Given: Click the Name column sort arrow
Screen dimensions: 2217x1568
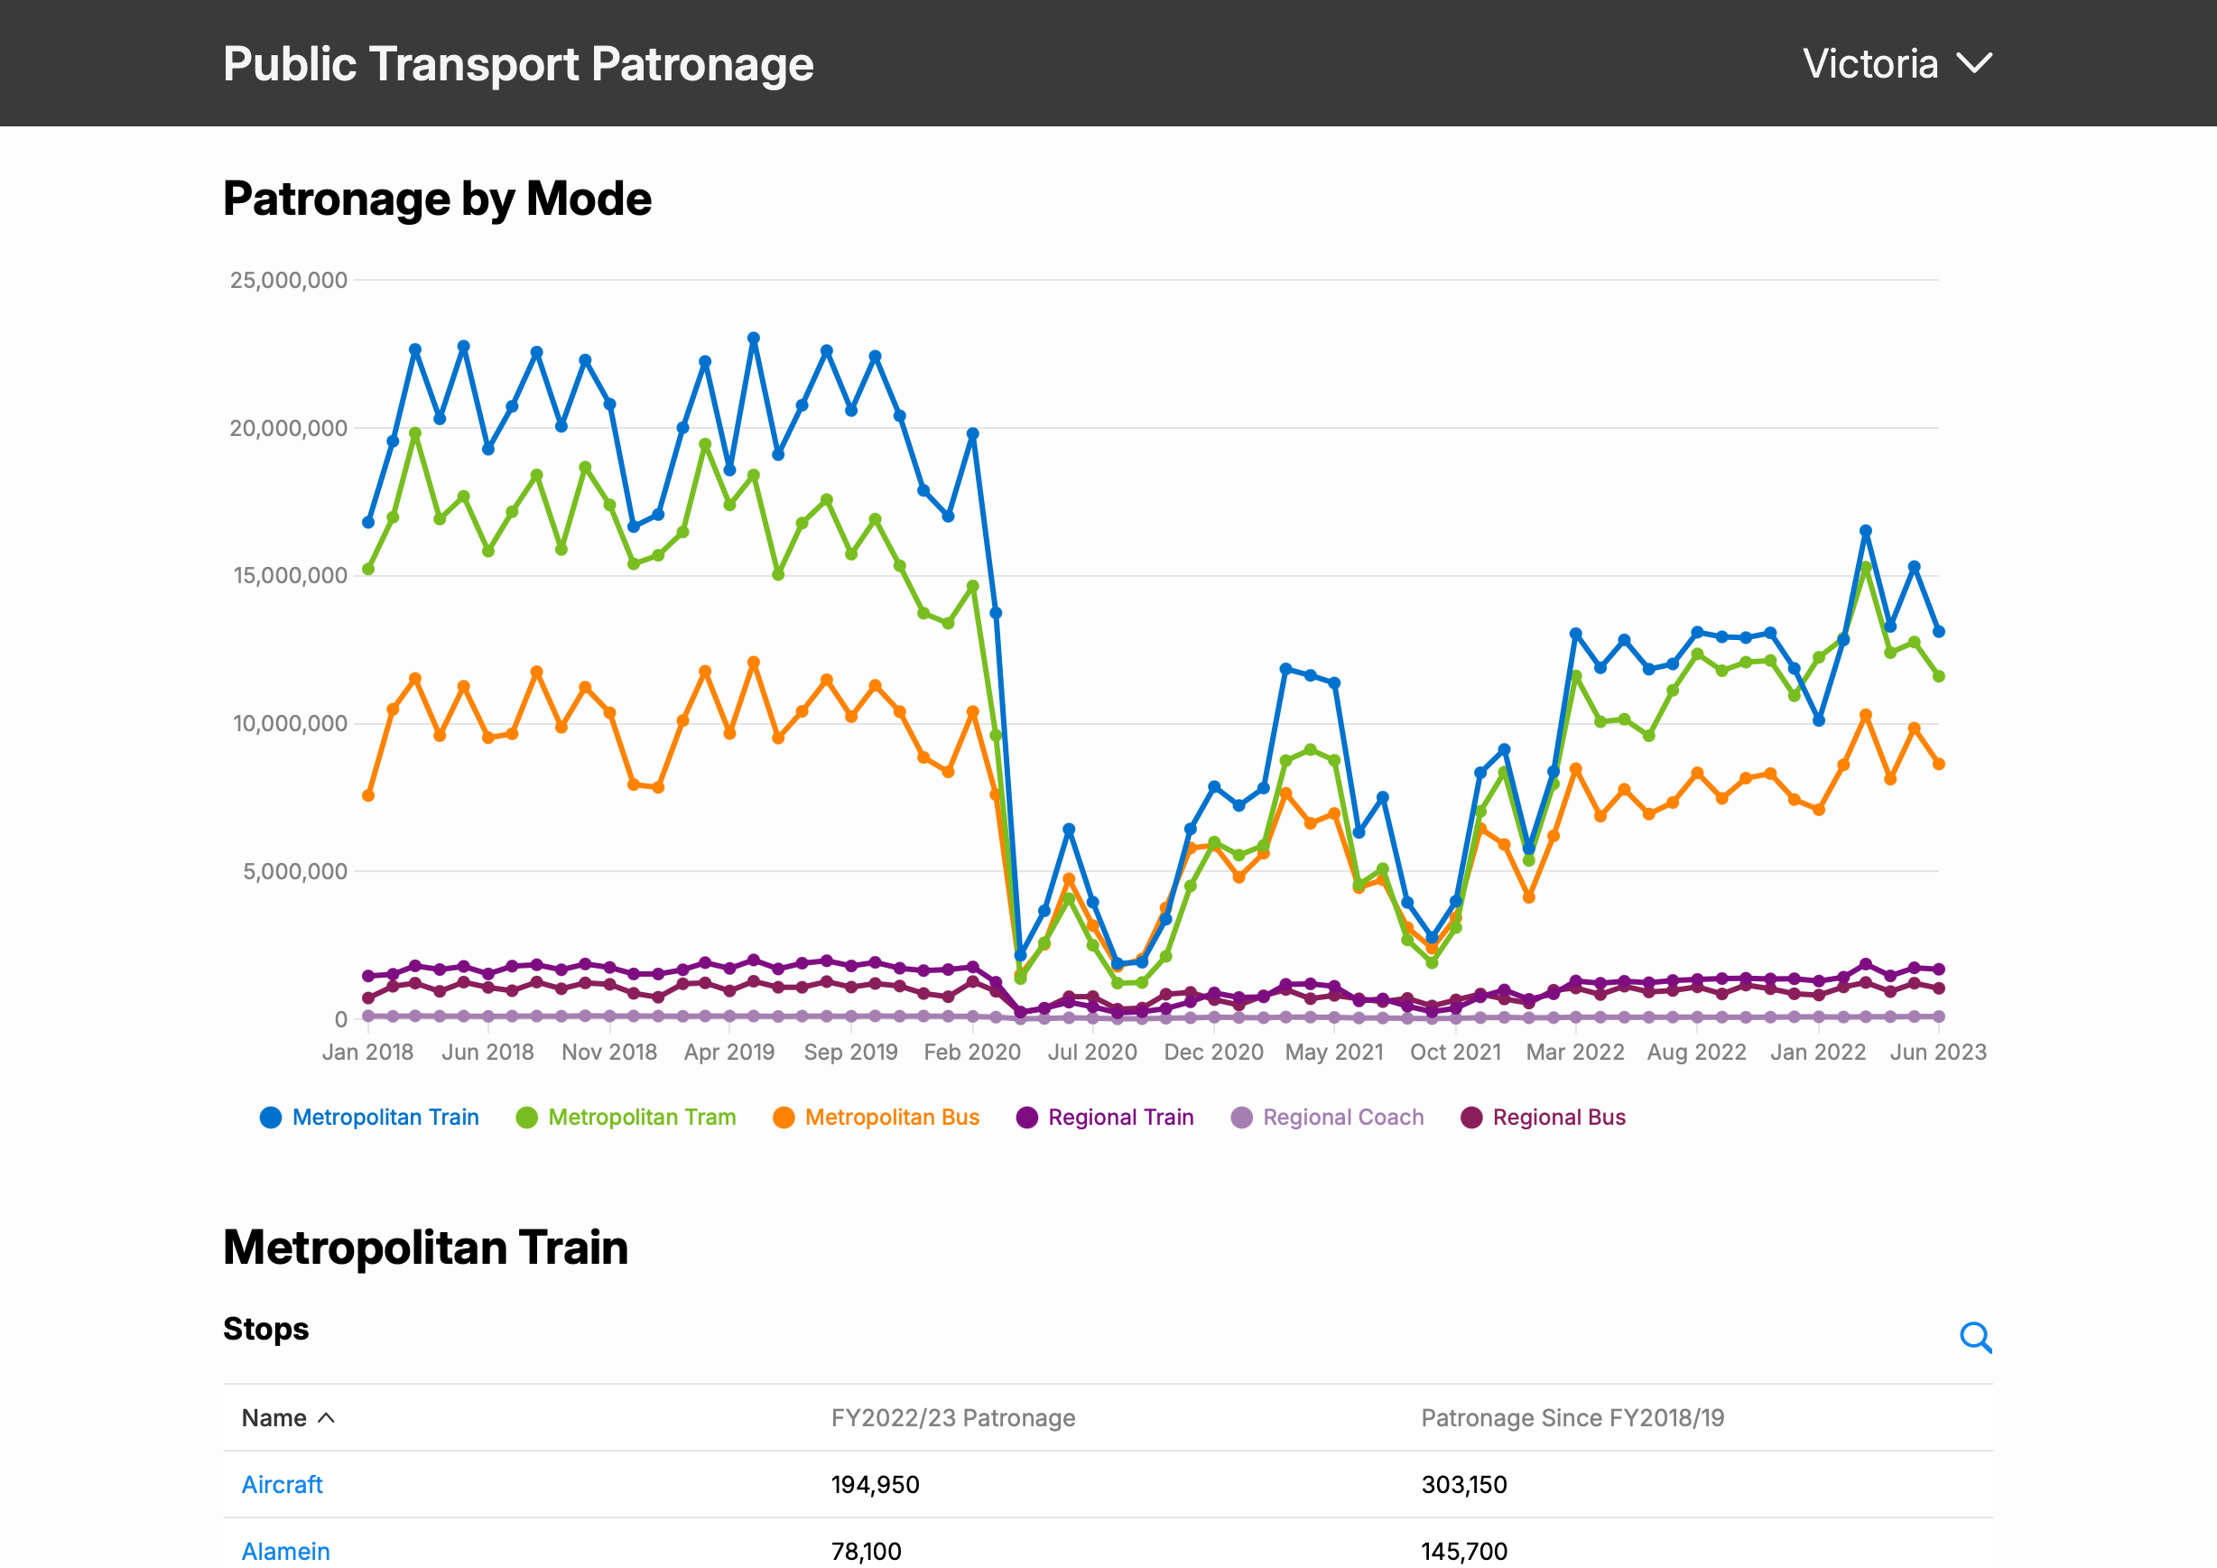Looking at the screenshot, I should click(x=327, y=1417).
